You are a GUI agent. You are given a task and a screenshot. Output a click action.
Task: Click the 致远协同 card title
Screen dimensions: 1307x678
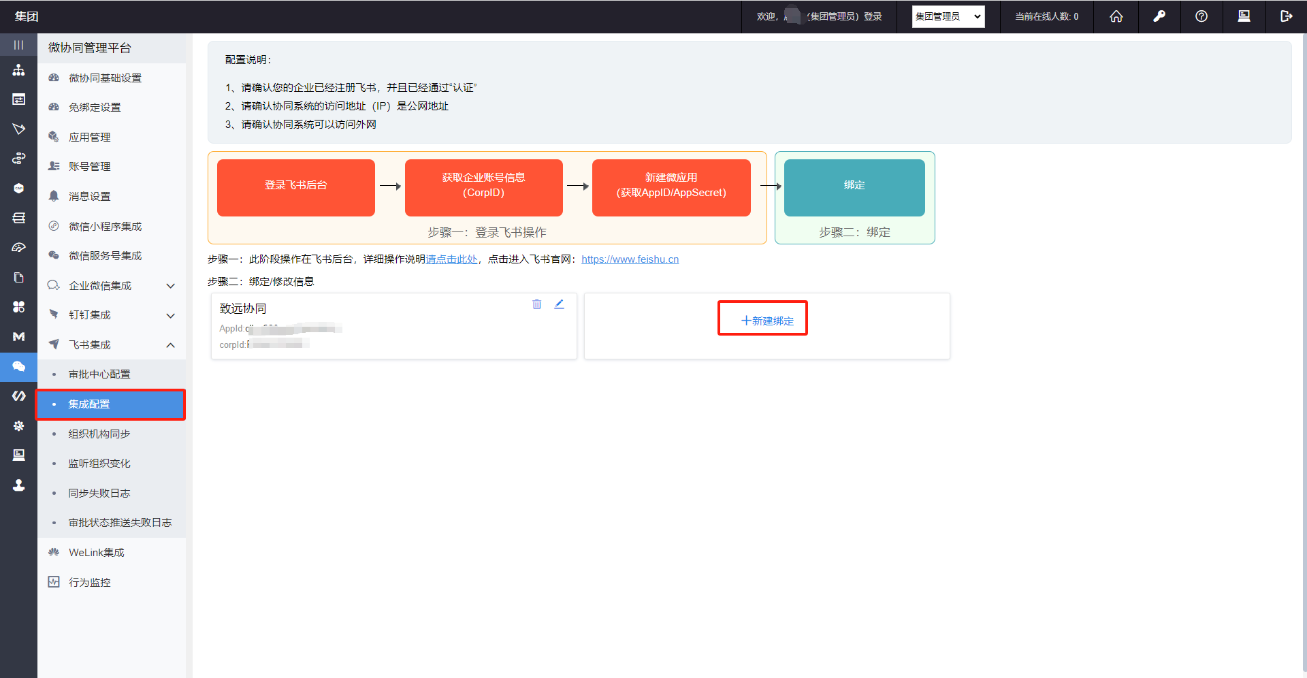[243, 309]
